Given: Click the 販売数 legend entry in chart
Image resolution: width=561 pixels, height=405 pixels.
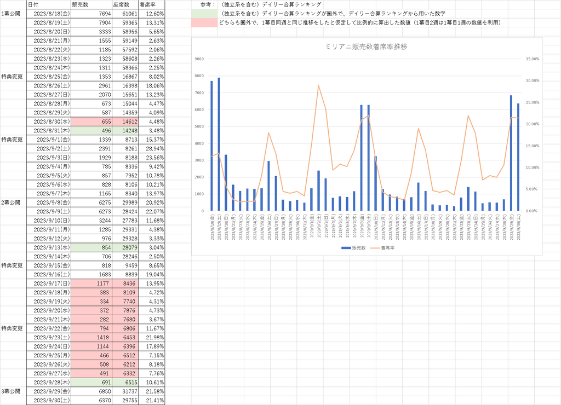Looking at the screenshot, I should (x=353, y=248).
